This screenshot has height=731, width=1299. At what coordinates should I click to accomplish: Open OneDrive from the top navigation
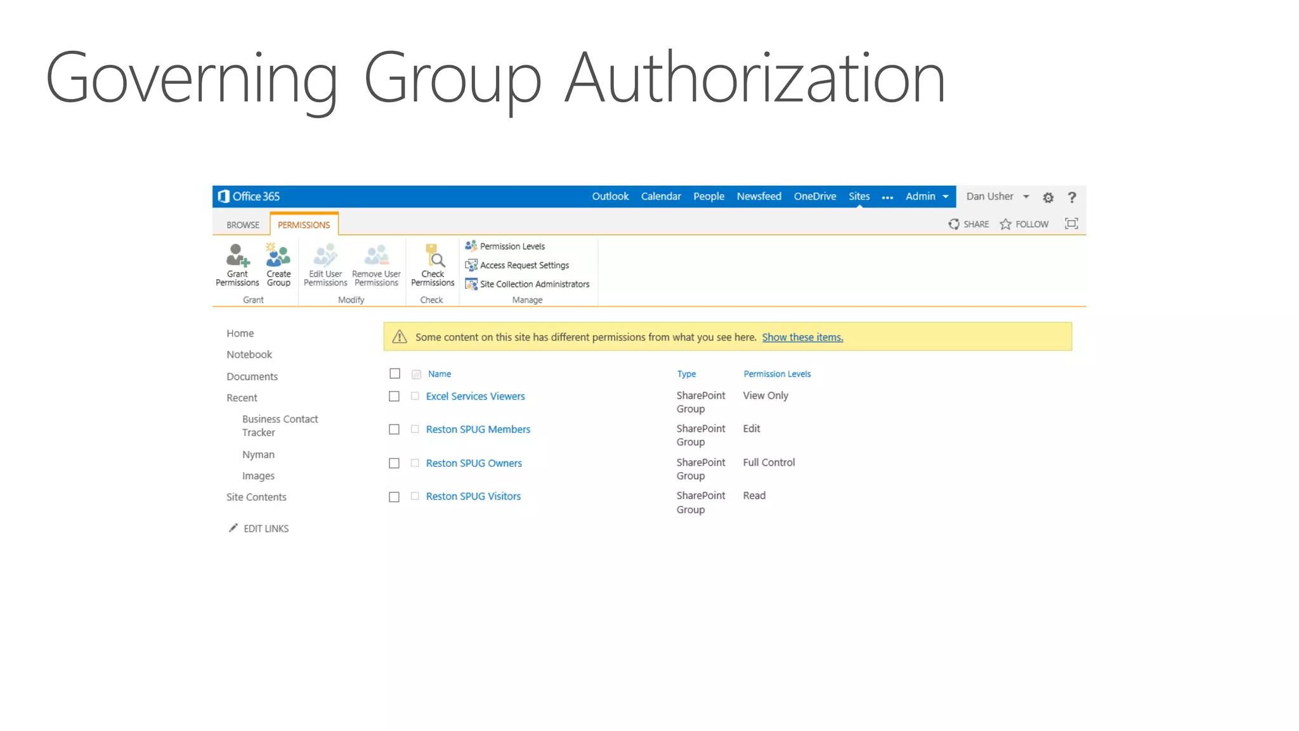click(x=814, y=197)
